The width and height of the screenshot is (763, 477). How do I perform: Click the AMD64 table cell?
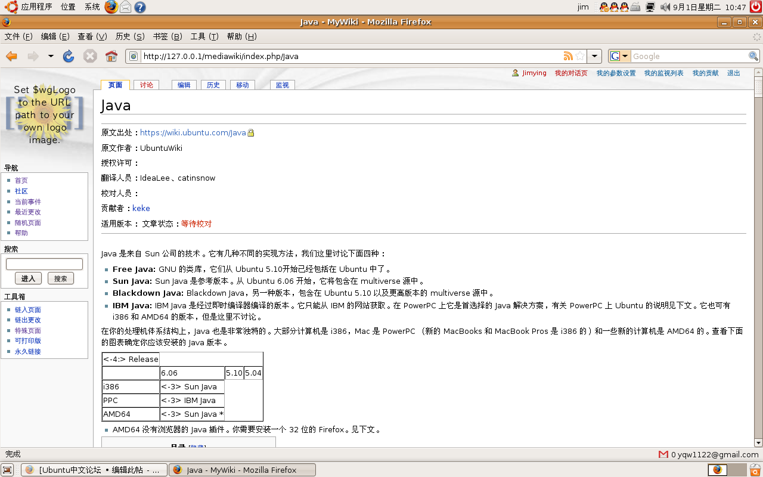pos(131,414)
